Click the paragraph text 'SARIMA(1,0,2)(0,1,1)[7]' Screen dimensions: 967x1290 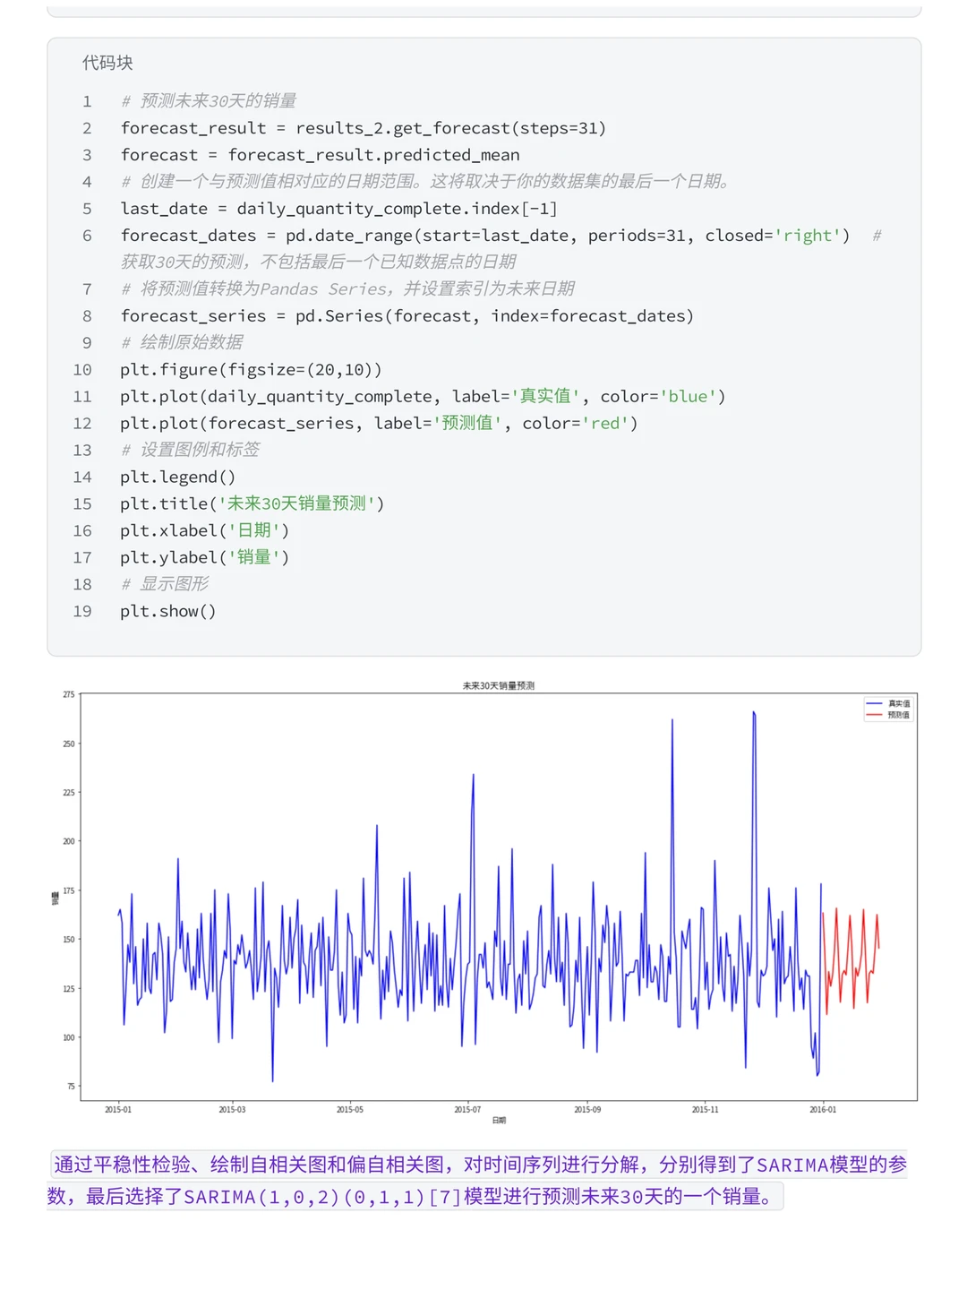(322, 1197)
